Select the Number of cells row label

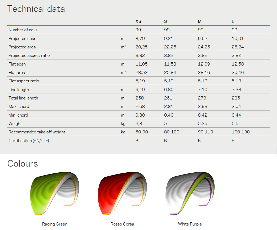click(23, 30)
